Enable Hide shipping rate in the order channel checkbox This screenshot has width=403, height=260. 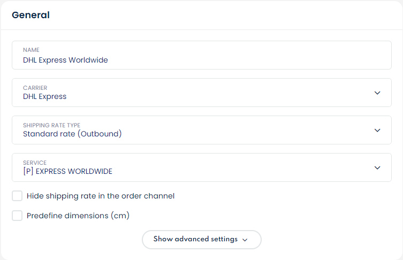coord(17,196)
